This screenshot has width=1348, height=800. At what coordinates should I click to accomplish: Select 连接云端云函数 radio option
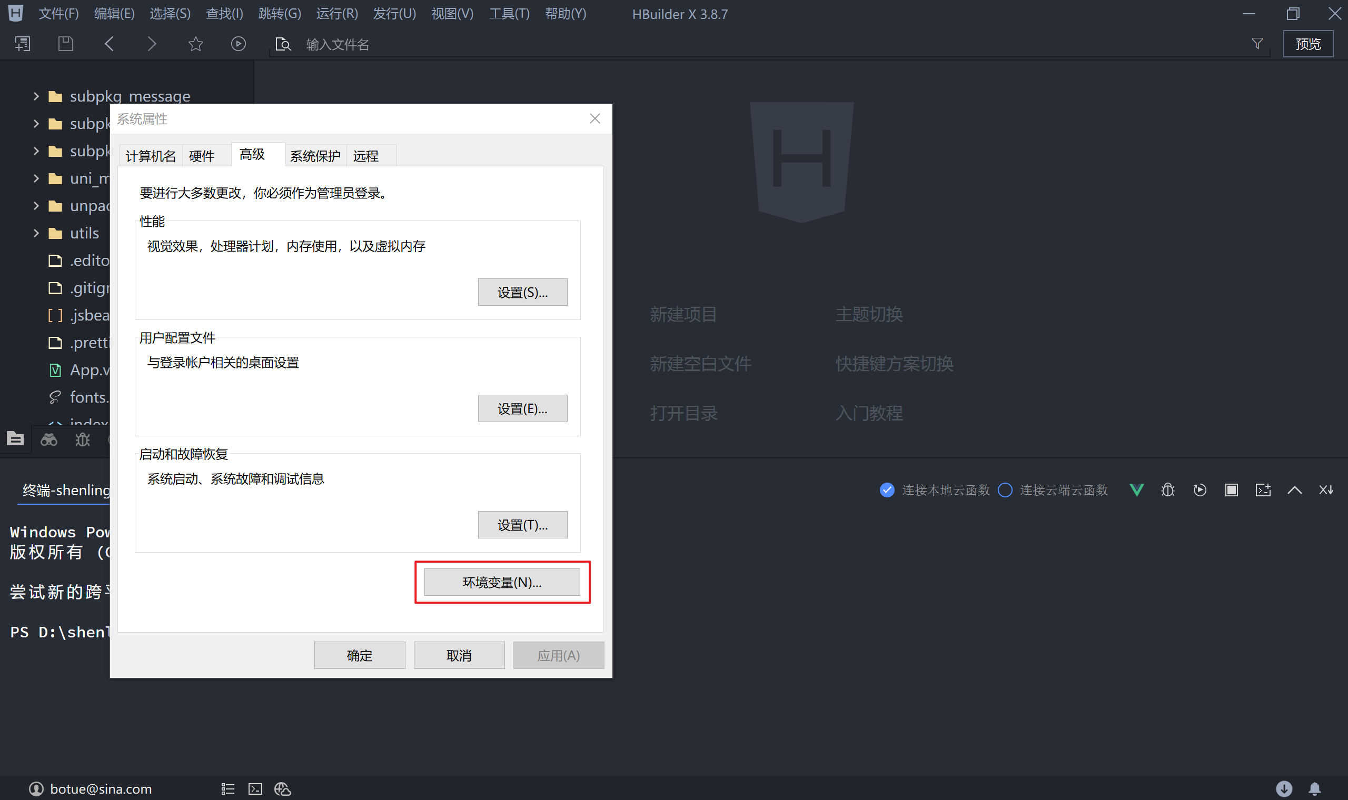[x=1005, y=489]
